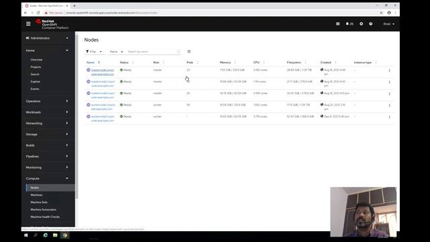The image size is (430, 242).
Task: Click the browser reload icon
Action: 38,13
